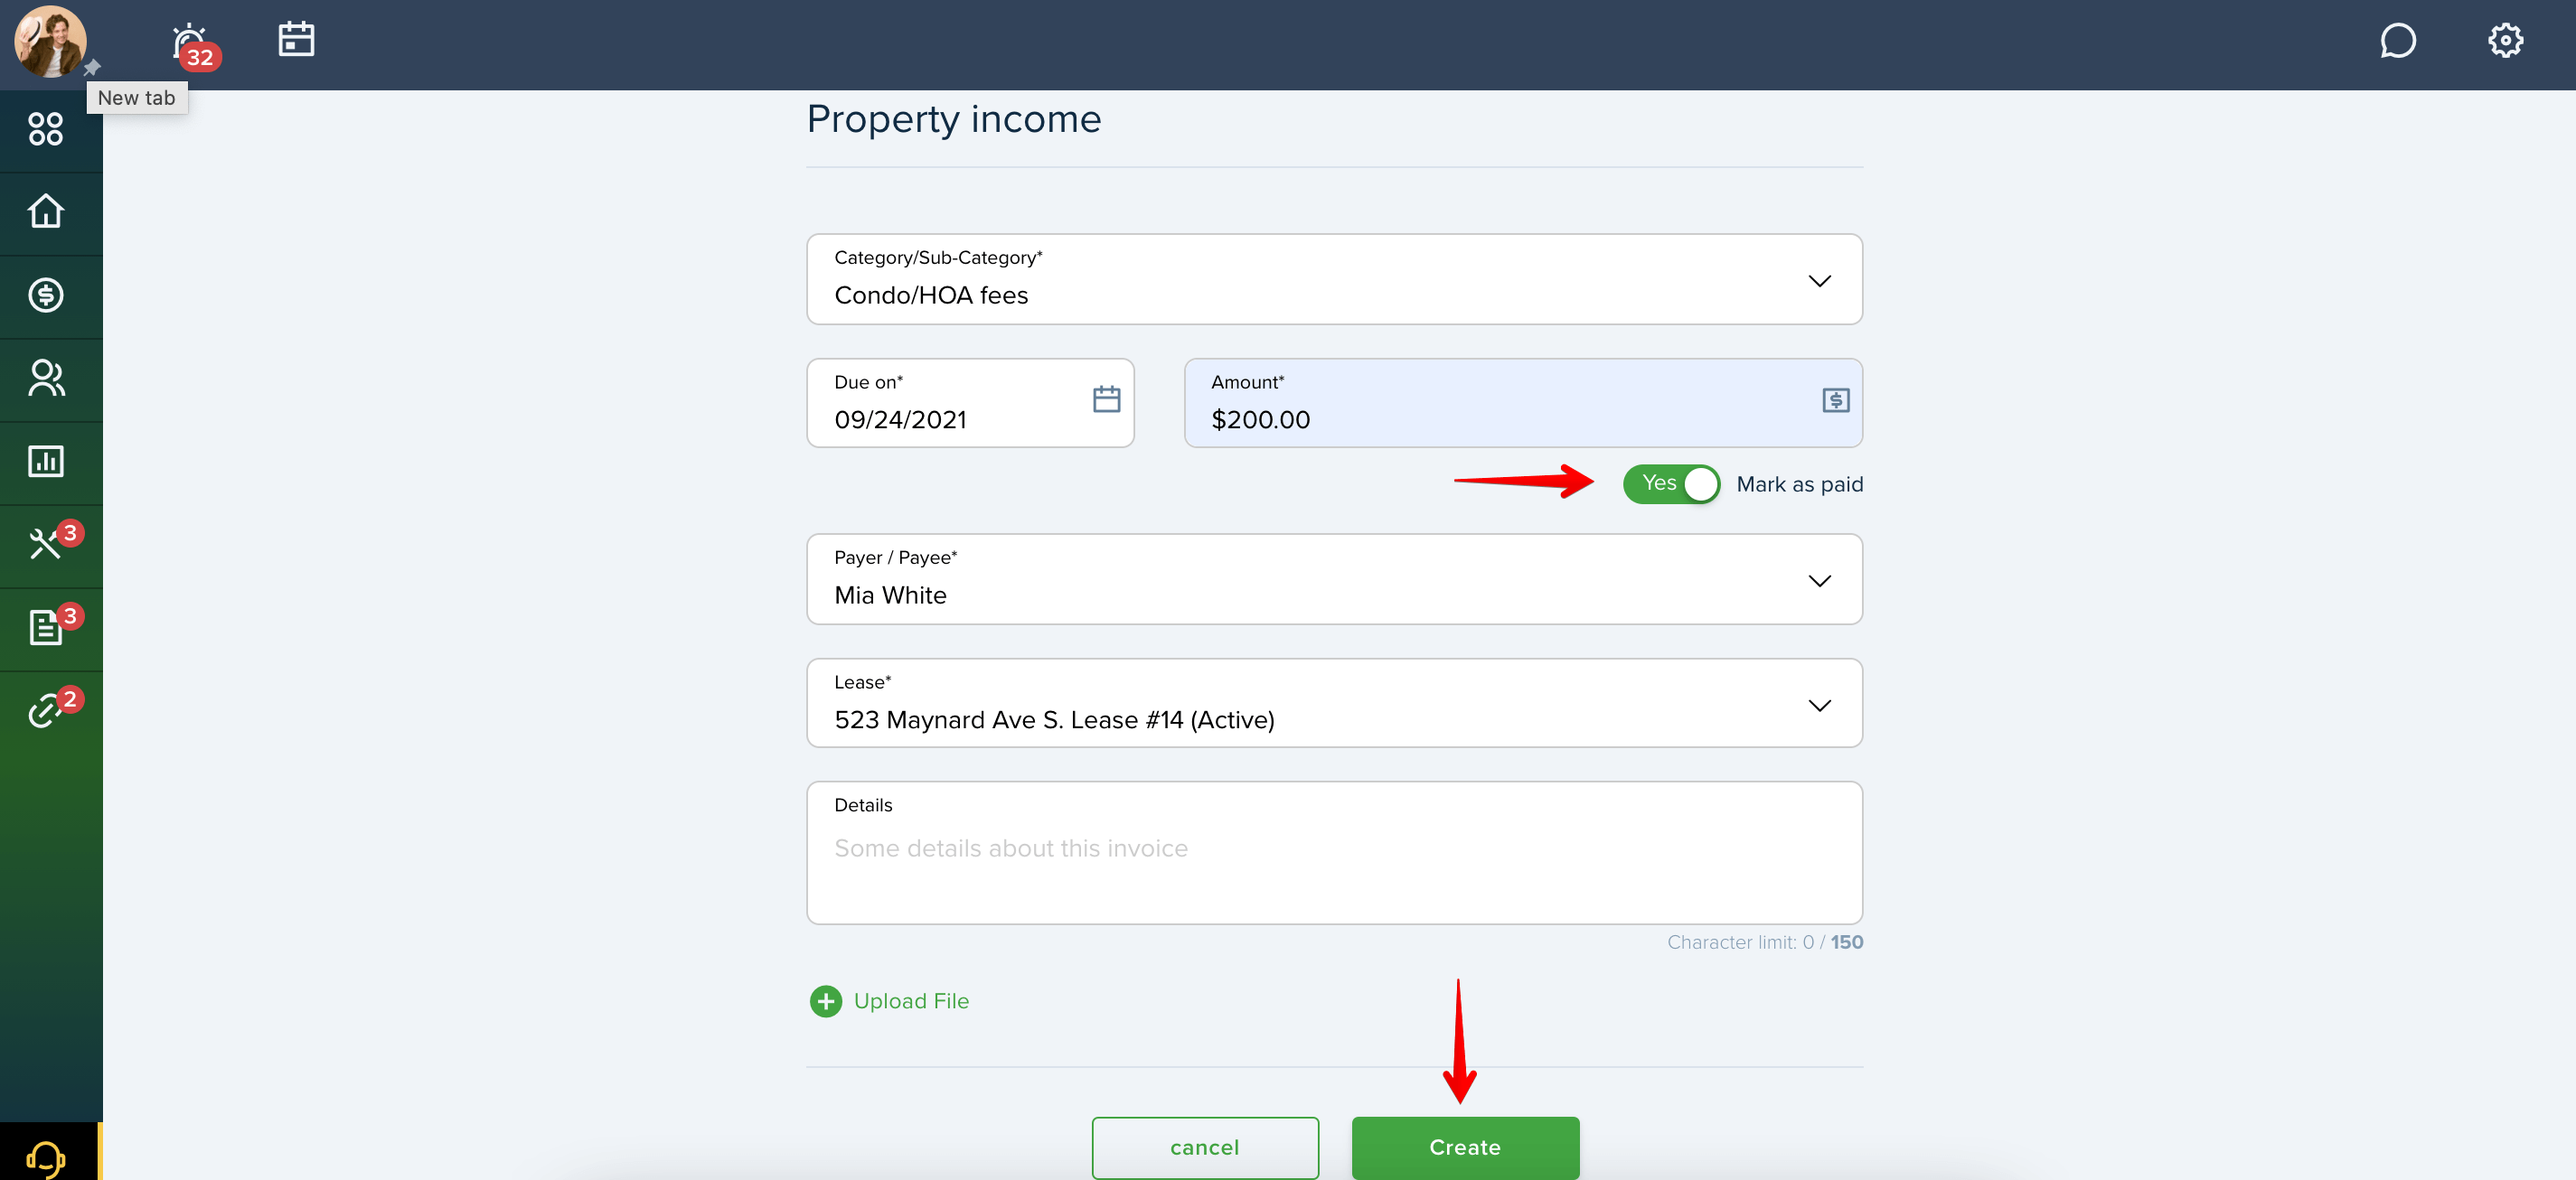Click the Property income heading
This screenshot has height=1180, width=2576.
click(954, 120)
